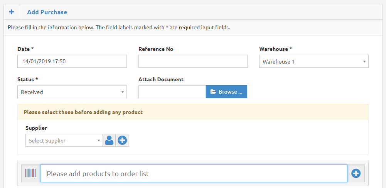The image size is (386, 188).
Task: Click the Status field label
Action: tap(28, 79)
